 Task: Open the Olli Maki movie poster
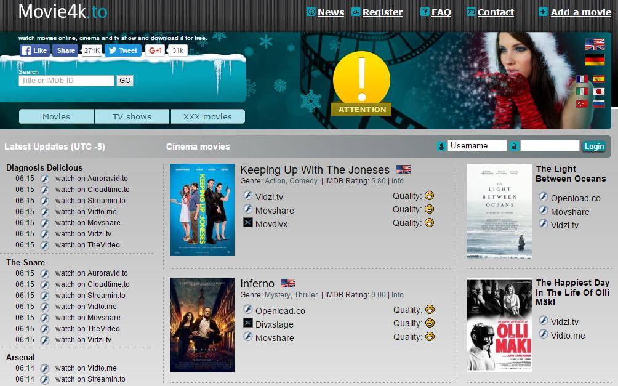click(499, 325)
